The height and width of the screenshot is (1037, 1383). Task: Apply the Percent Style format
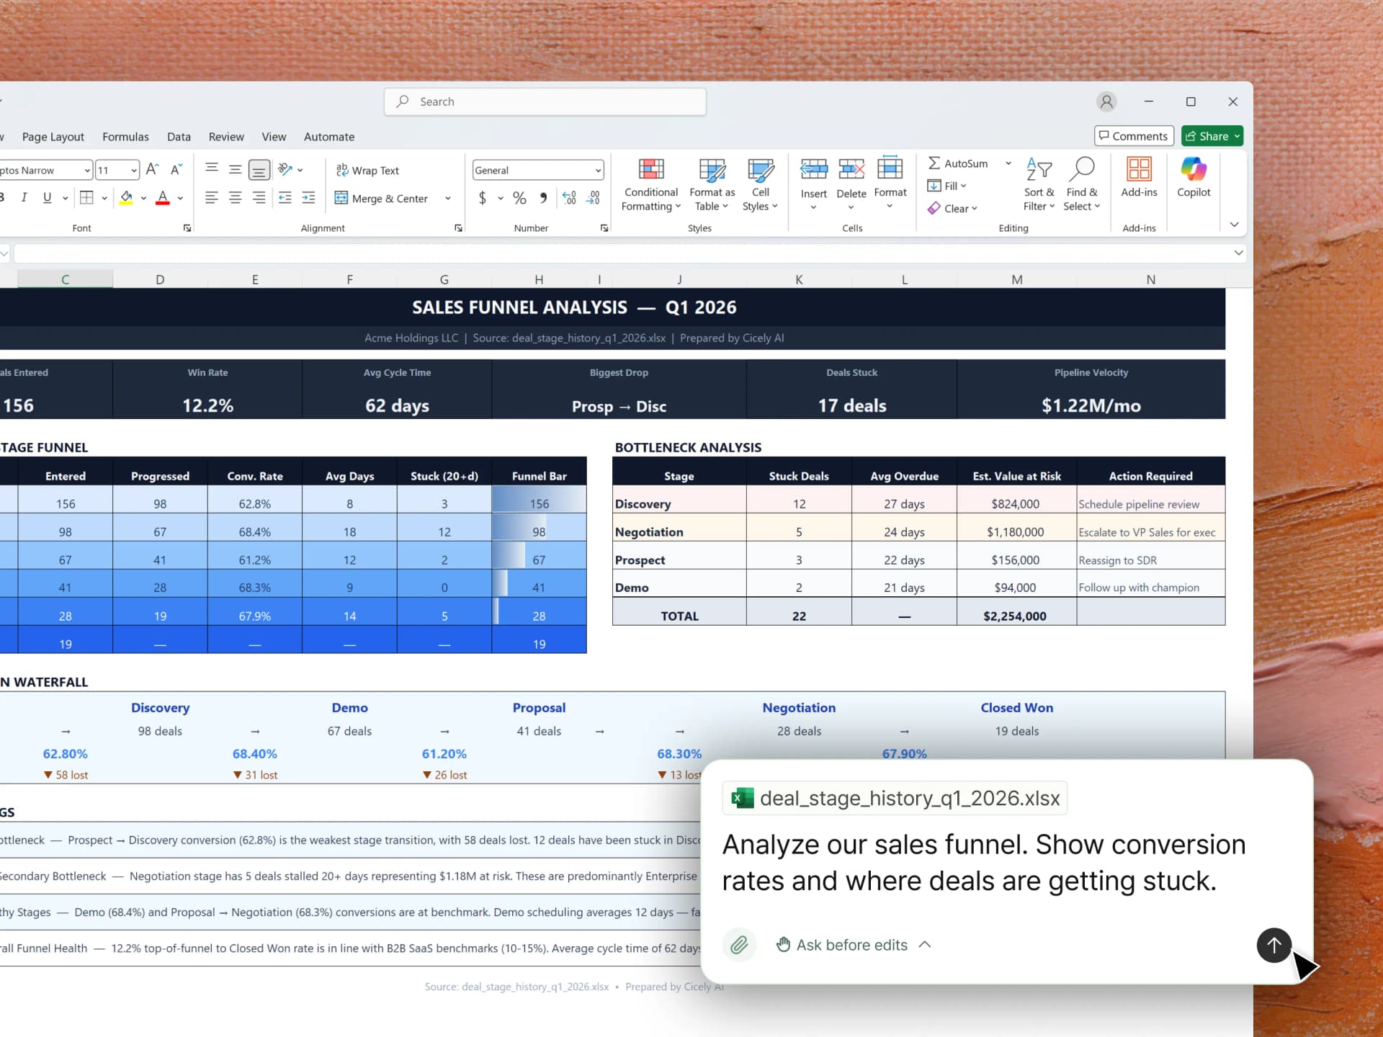(x=519, y=198)
